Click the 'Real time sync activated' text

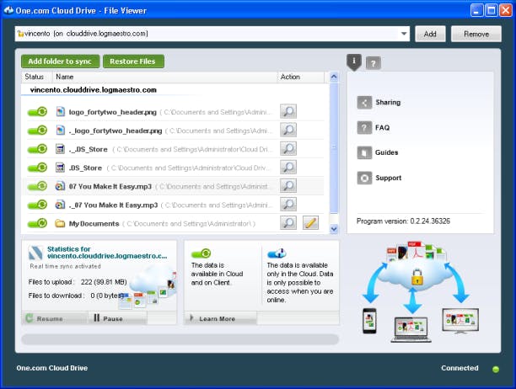tap(65, 266)
